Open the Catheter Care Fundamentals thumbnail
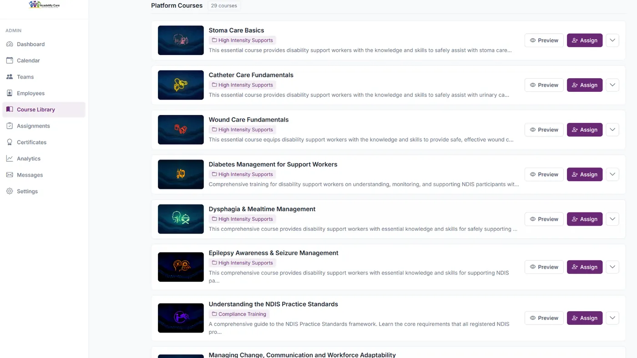This screenshot has width=637, height=358. click(x=181, y=85)
